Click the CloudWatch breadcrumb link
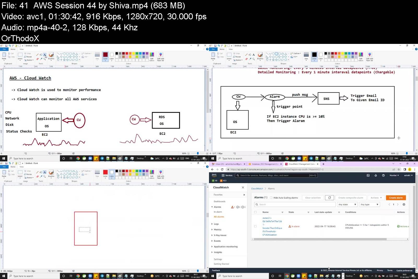This screenshot has width=418, height=279. pyautogui.click(x=257, y=189)
